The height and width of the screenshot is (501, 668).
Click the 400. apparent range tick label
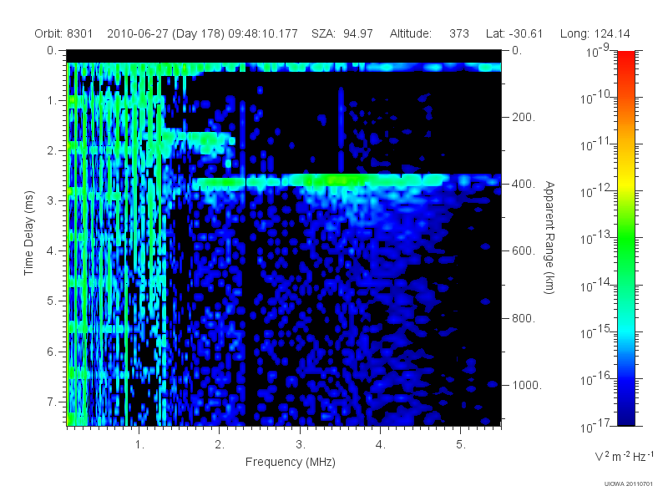[524, 184]
